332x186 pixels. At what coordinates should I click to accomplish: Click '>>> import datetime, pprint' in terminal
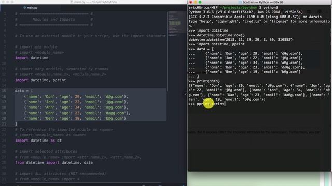pyautogui.click(x=216, y=44)
